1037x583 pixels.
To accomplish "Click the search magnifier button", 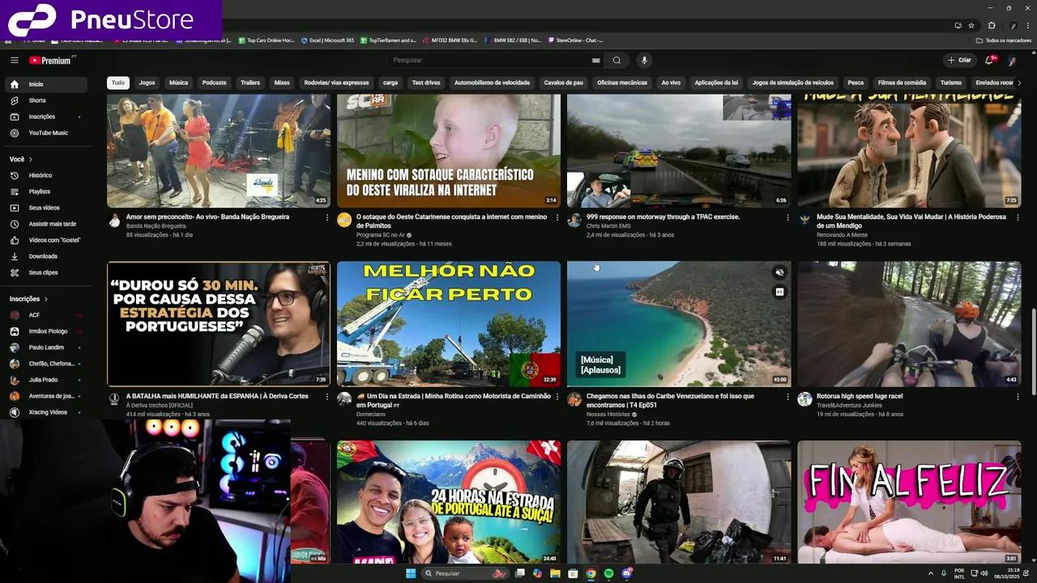I will (x=617, y=60).
